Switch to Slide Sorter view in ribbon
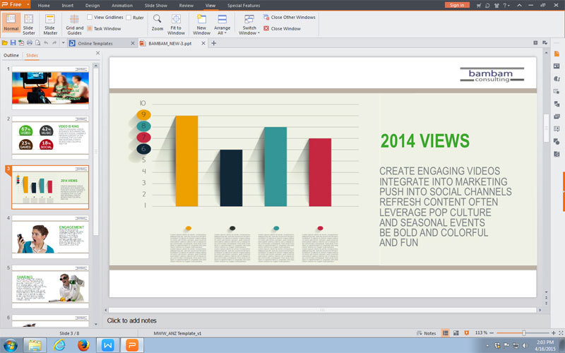565x353 pixels. pyautogui.click(x=29, y=23)
